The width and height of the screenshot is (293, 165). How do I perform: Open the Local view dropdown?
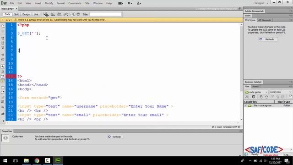click(280, 92)
